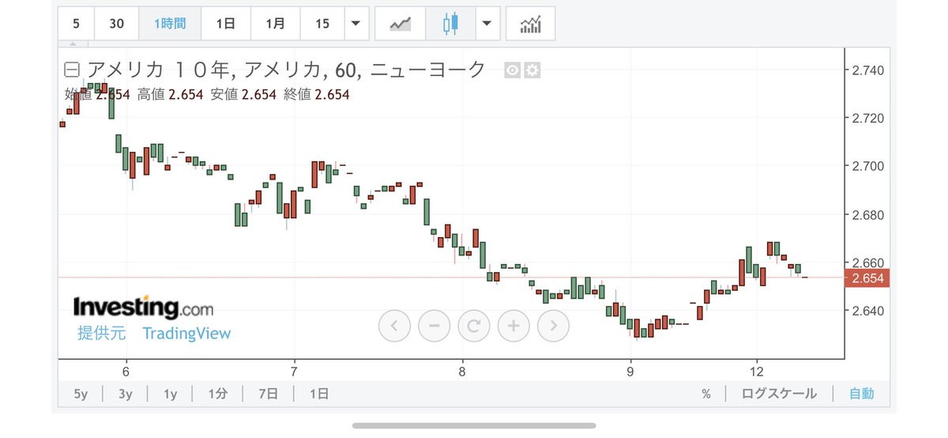Zoom in with the plus button
The image size is (948, 438).
coord(513,325)
